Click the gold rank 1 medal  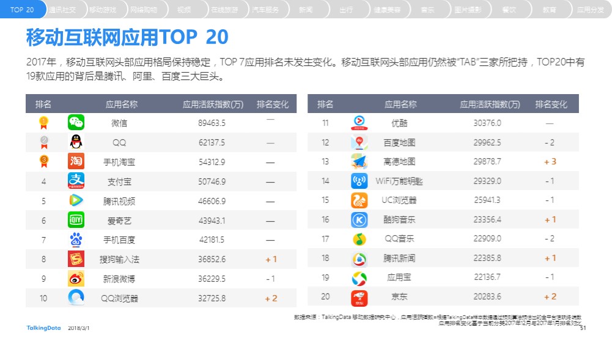point(44,123)
